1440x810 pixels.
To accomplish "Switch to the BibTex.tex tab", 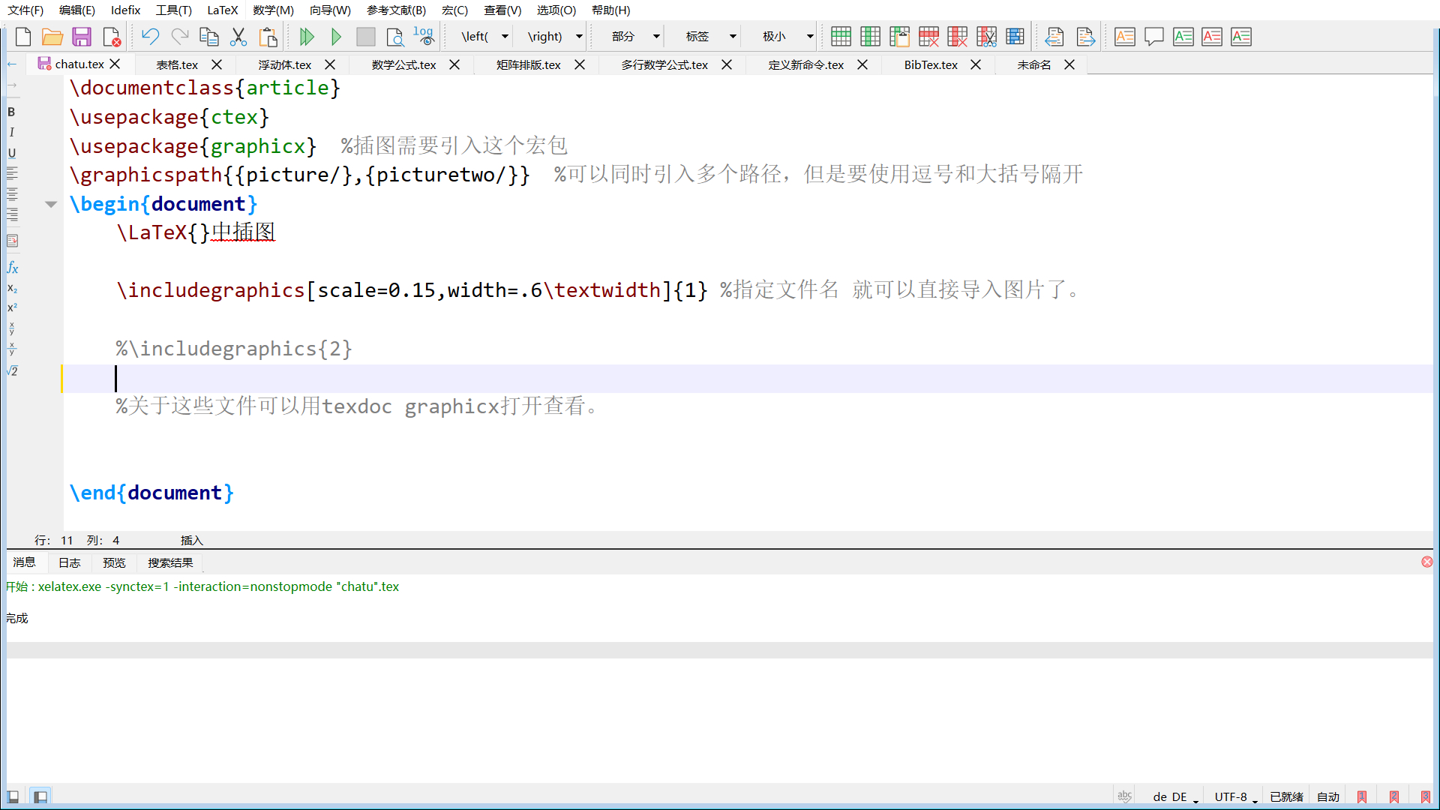I will click(930, 65).
